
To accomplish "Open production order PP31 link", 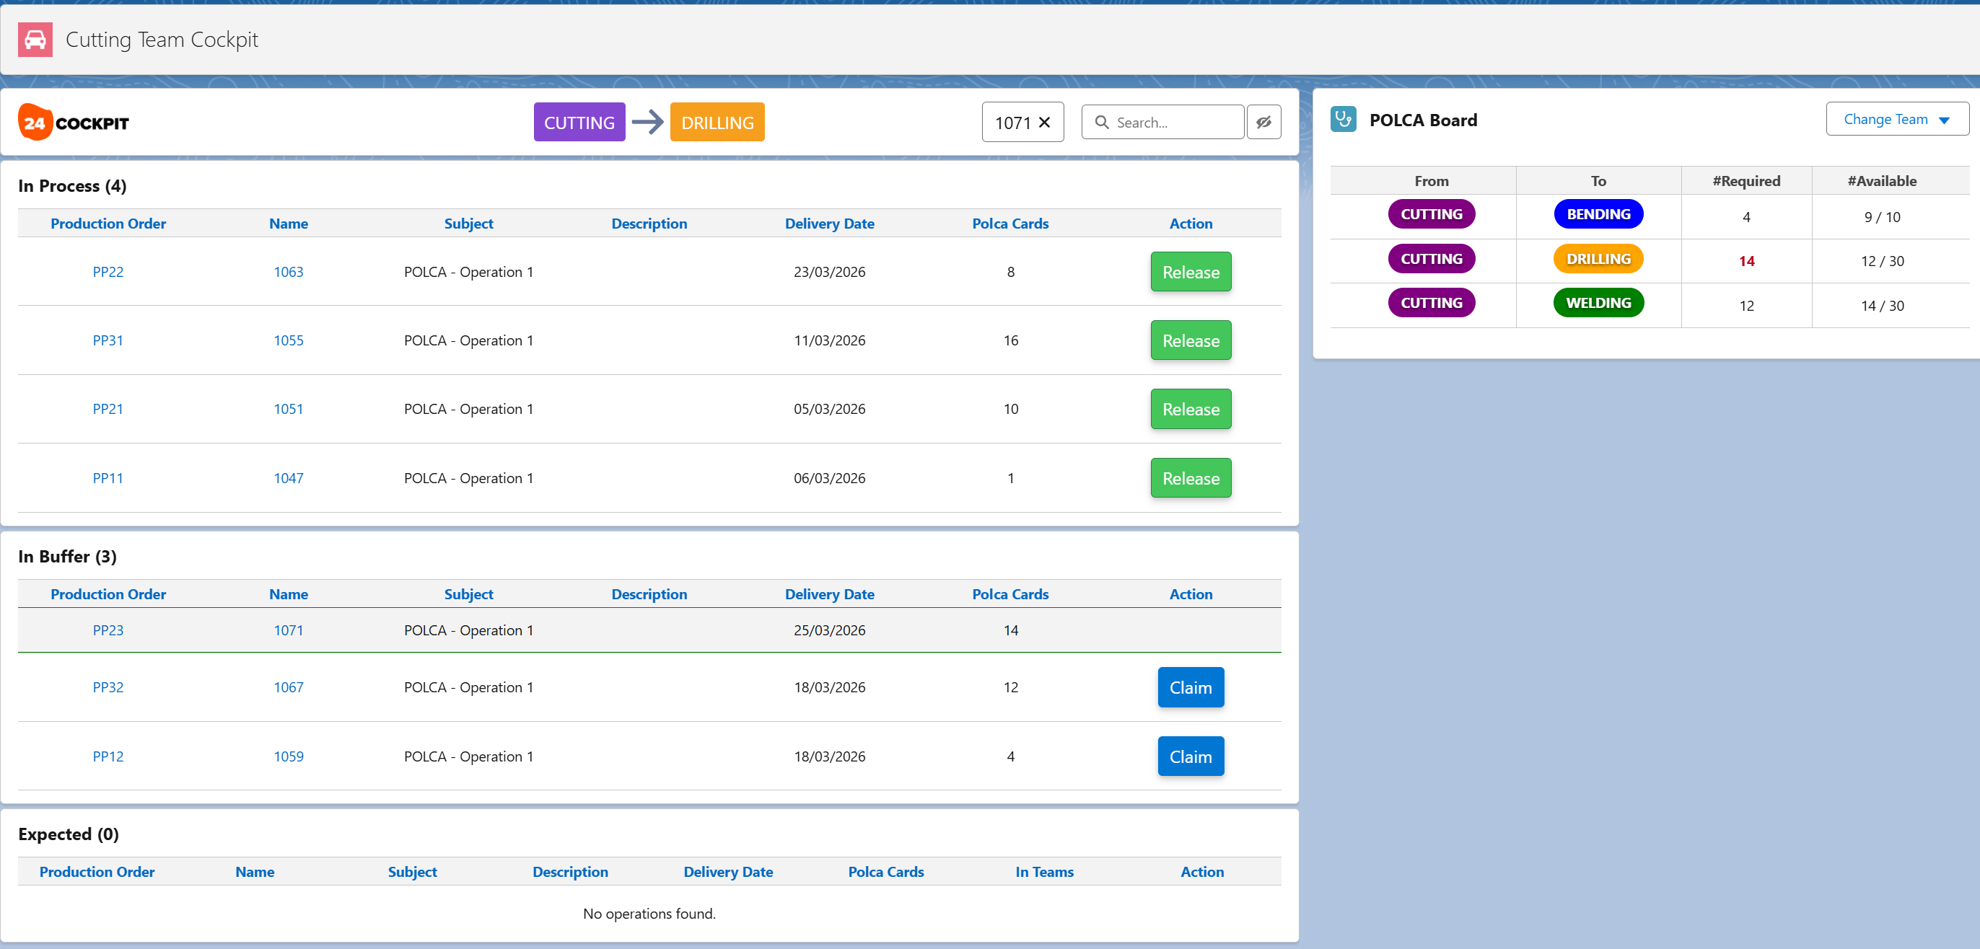I will pyautogui.click(x=108, y=340).
